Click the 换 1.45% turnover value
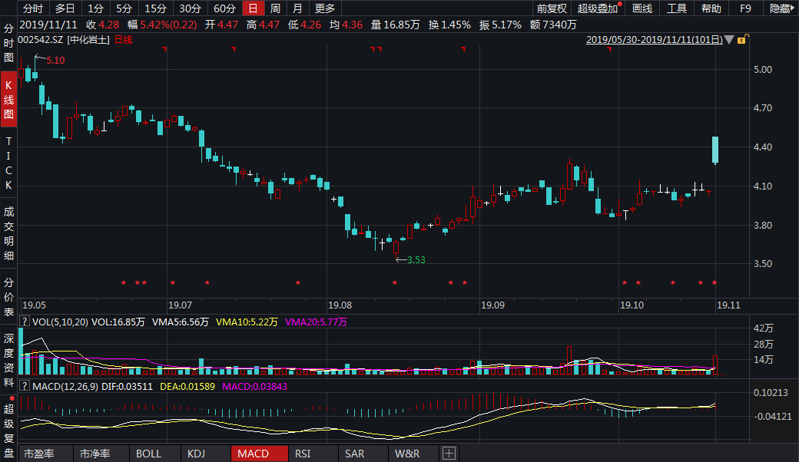The height and width of the screenshot is (462, 799). [449, 25]
